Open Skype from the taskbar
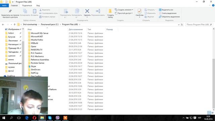The height and width of the screenshot is (121, 215). click(50, 118)
